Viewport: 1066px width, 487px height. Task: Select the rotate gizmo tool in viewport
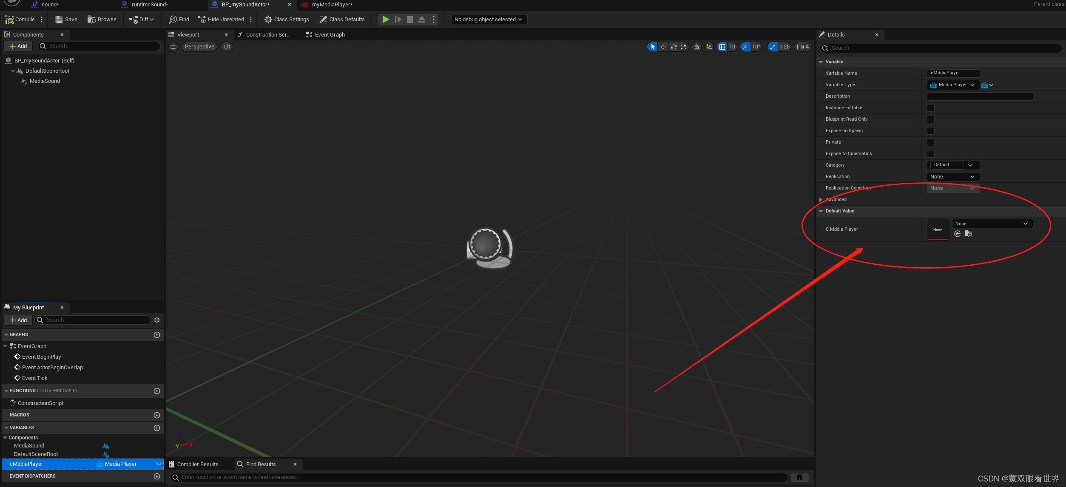[x=674, y=47]
